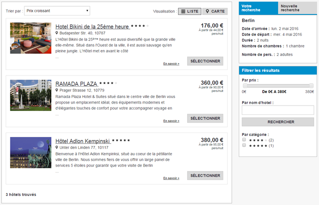This screenshot has width=319, height=205.
Task: Open the Trier par sort dropdown
Action: [x=57, y=10]
